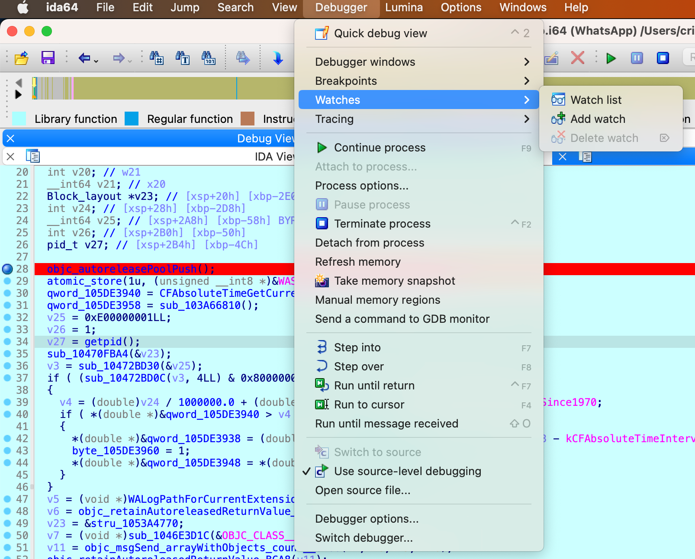
Task: Choose Add watch from the submenu
Action: tap(611, 119)
